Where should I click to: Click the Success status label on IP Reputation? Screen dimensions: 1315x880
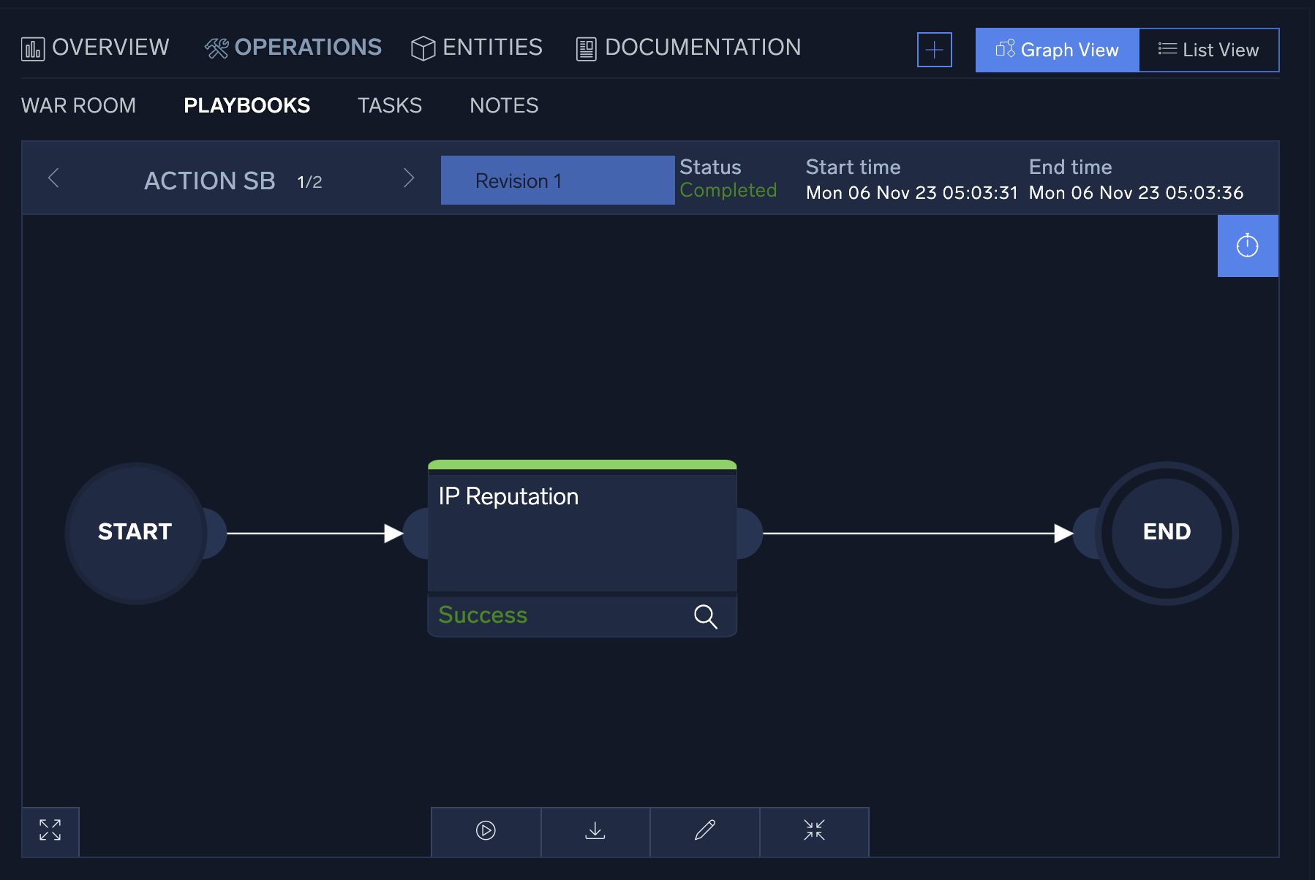pyautogui.click(x=482, y=615)
